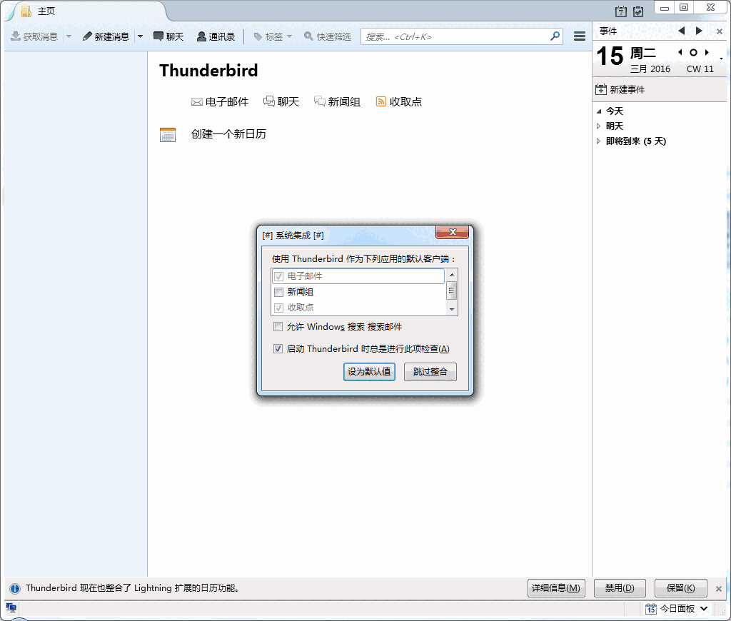
Task: Uncheck 启动 Thunderbird 时总是进行此项检查
Action: point(278,349)
